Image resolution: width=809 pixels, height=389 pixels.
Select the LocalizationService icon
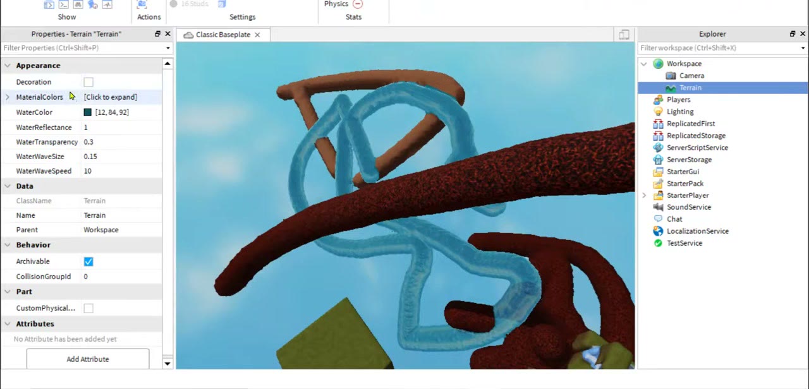[x=658, y=231]
